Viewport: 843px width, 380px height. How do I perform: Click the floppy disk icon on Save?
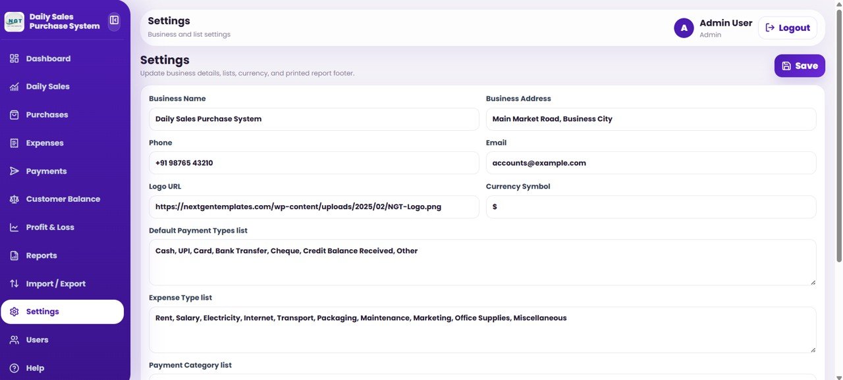(786, 66)
